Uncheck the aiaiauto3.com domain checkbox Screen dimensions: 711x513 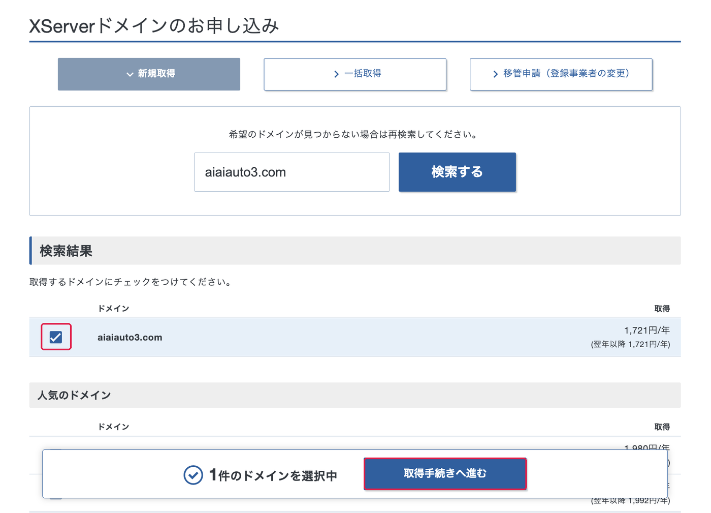click(x=56, y=337)
